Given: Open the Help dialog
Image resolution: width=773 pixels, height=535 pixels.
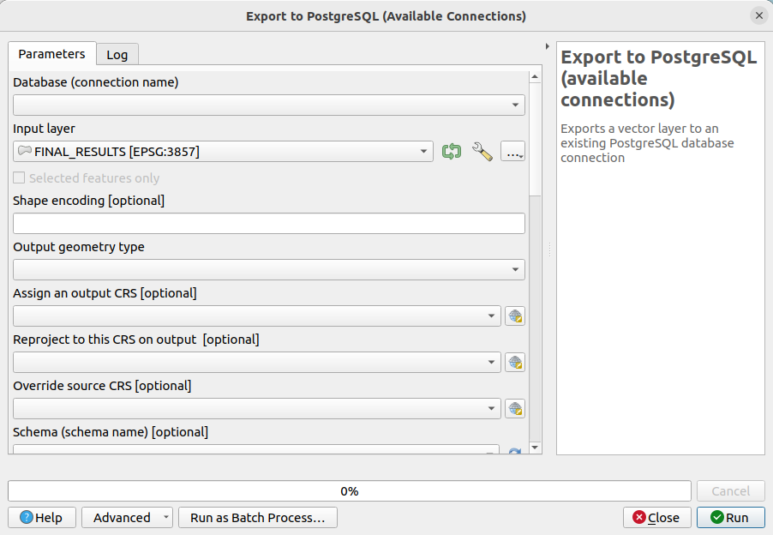Looking at the screenshot, I should coord(41,517).
